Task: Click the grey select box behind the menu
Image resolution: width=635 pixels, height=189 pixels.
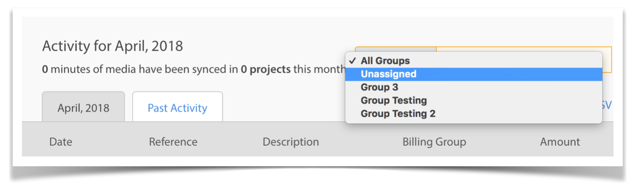Action: pos(396,50)
